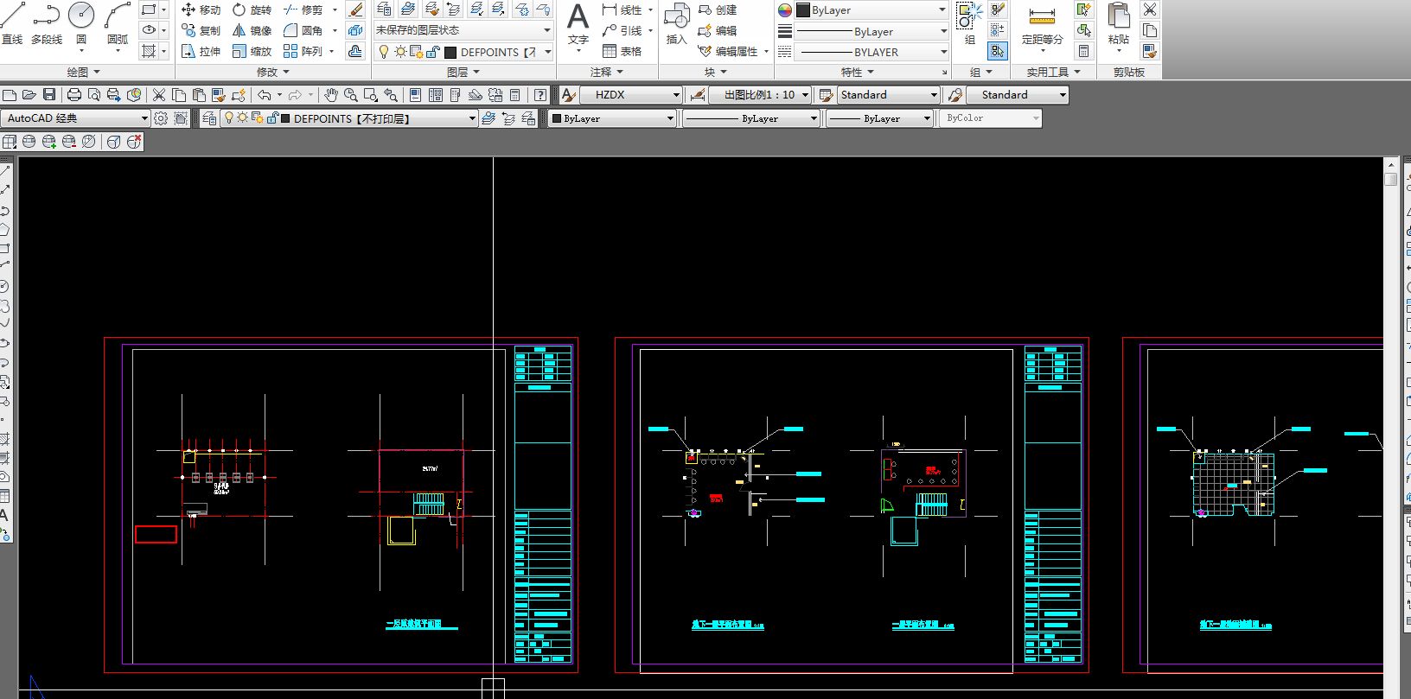Toggle the layer lock icon in ribbon

click(432, 52)
